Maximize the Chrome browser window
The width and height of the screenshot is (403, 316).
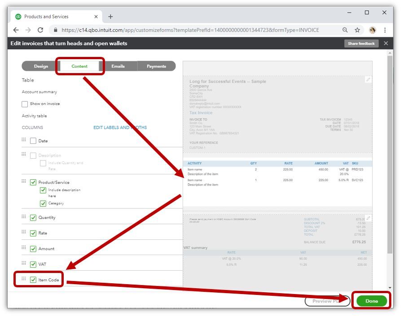pyautogui.click(x=367, y=12)
